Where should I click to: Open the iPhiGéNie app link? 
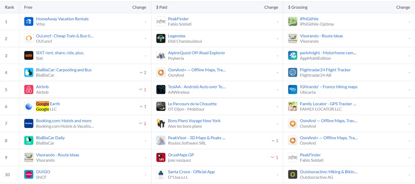point(309,19)
